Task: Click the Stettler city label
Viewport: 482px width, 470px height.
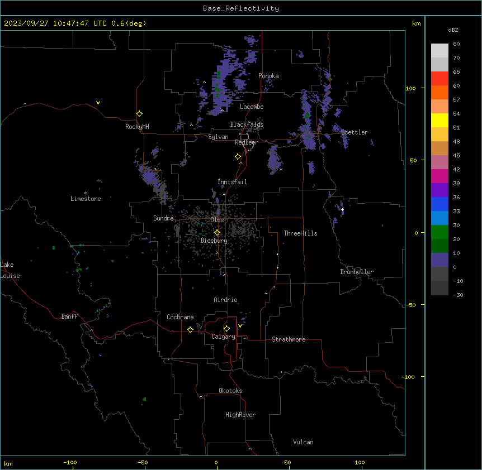Action: point(355,132)
